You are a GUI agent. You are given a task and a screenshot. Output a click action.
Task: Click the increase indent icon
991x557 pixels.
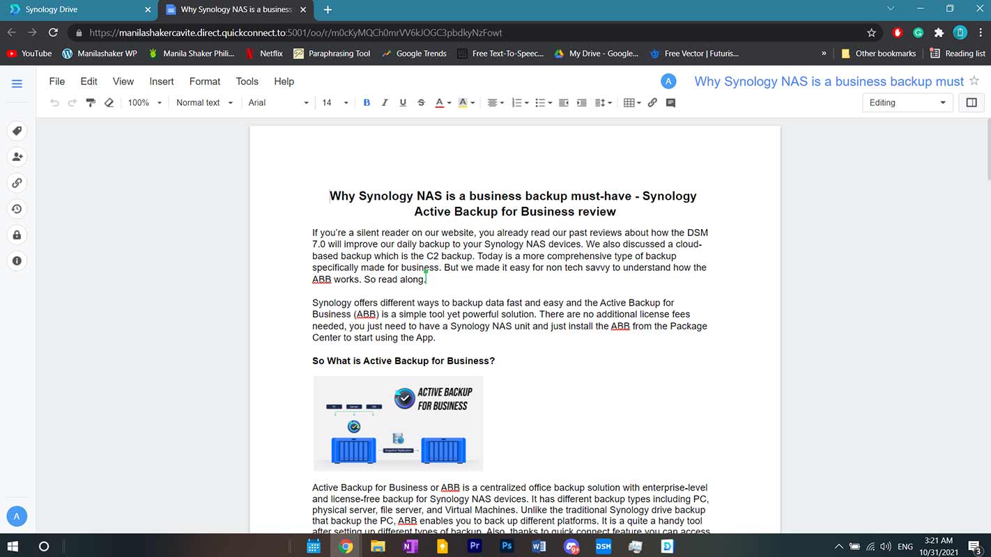[582, 103]
